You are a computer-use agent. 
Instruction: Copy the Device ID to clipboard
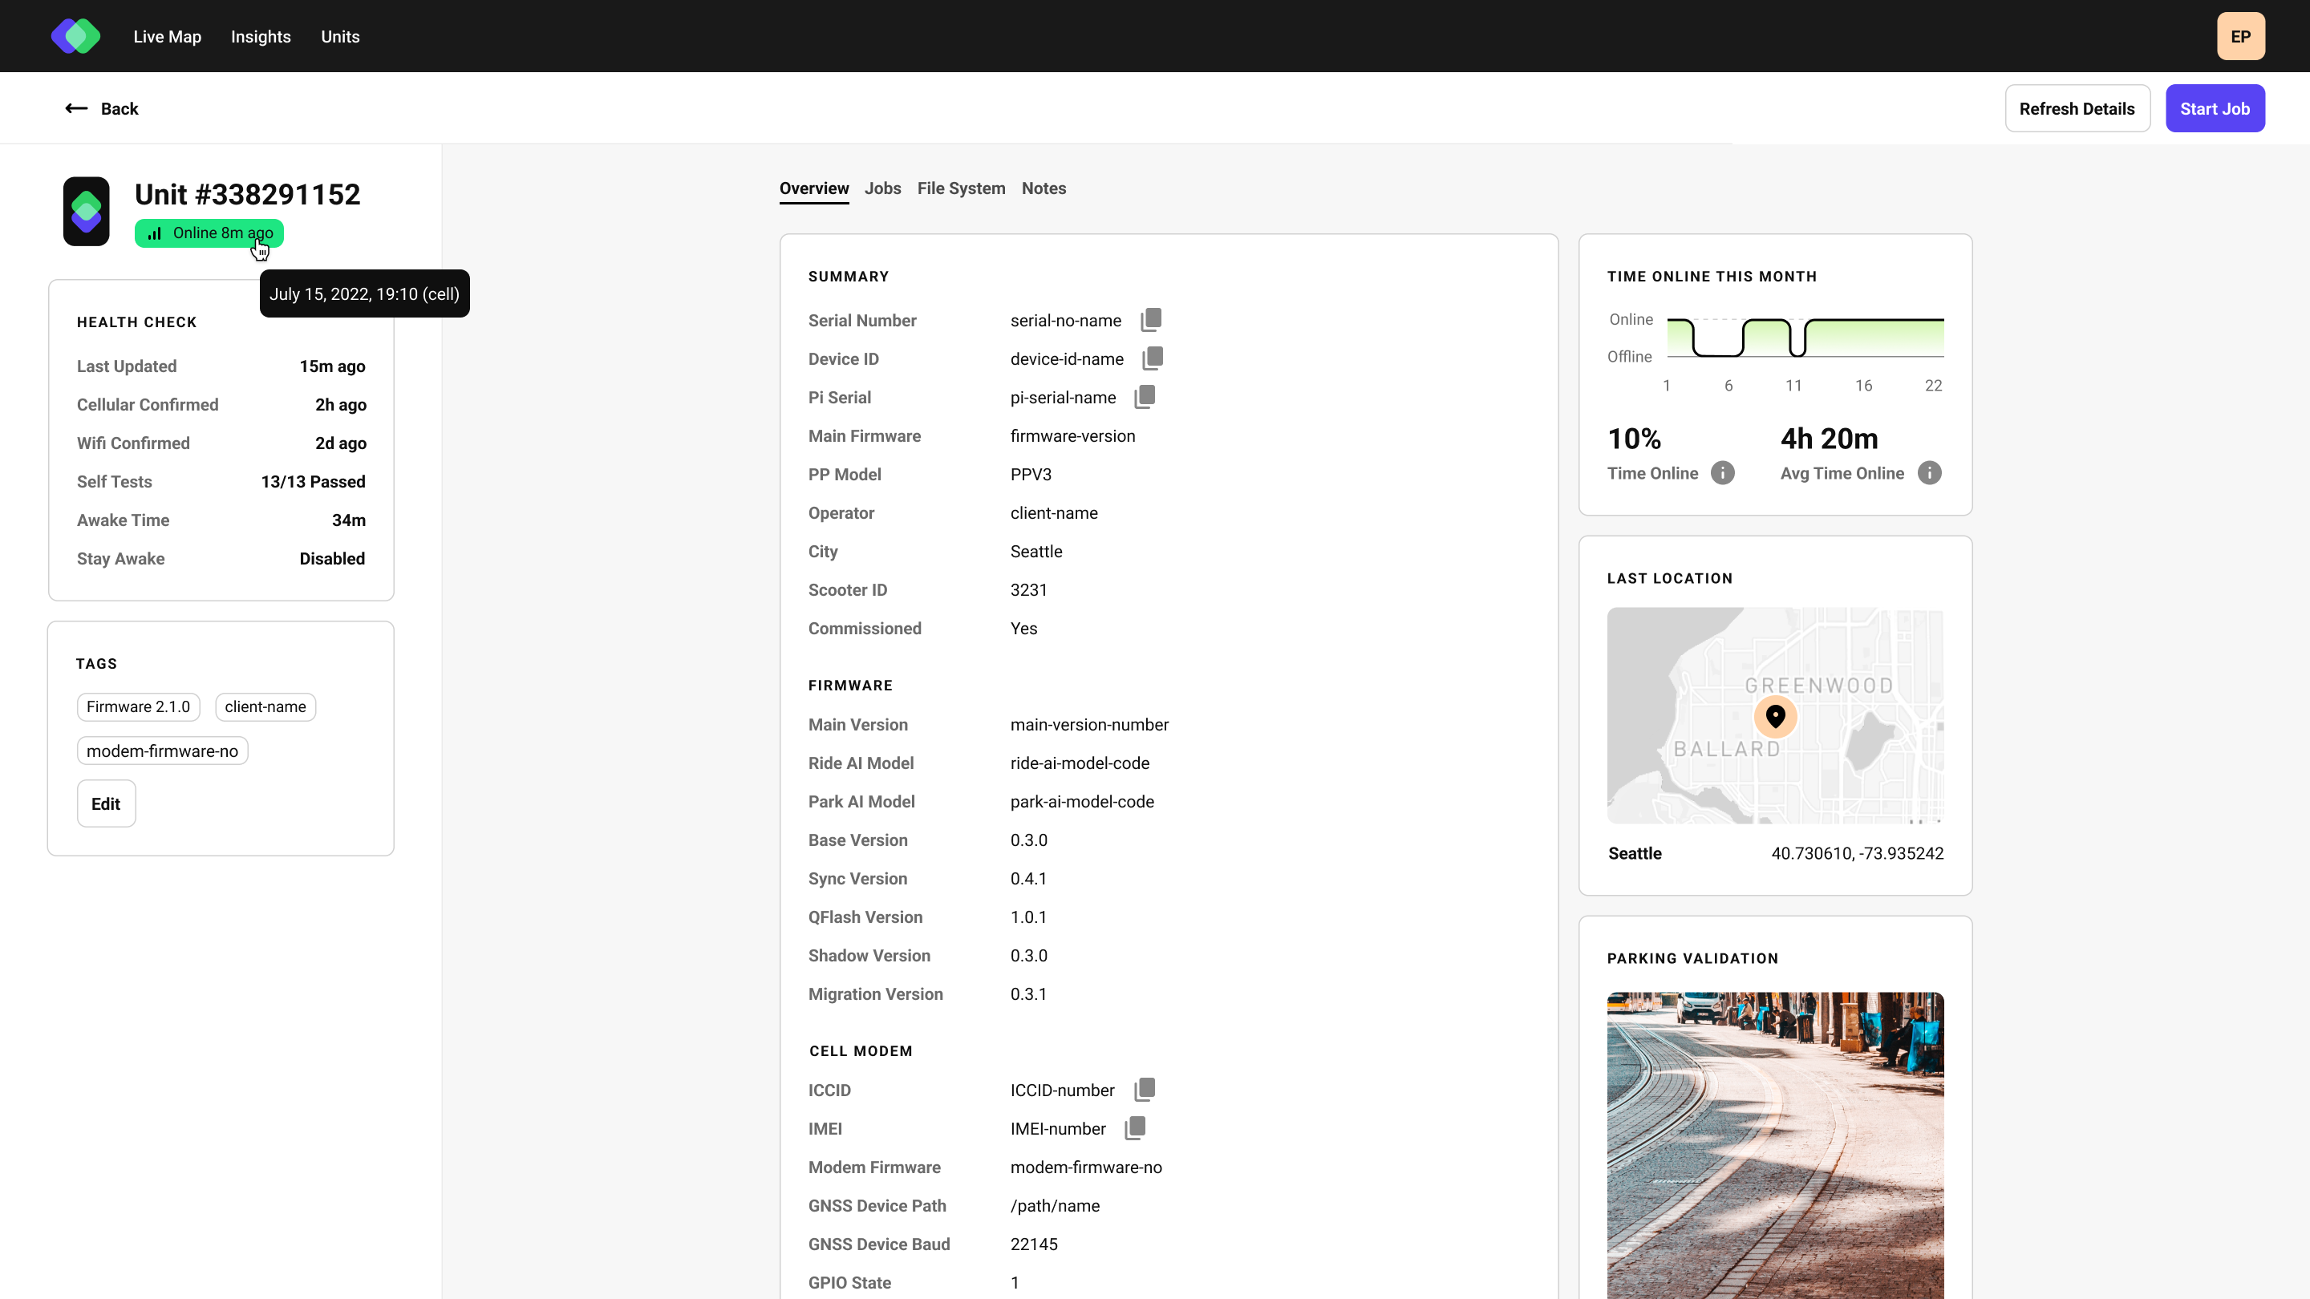coord(1154,358)
